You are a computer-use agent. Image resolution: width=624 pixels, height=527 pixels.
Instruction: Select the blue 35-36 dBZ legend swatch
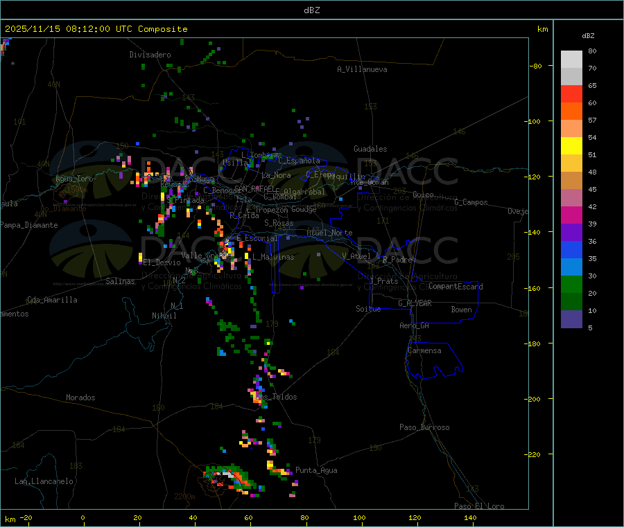[x=571, y=249]
